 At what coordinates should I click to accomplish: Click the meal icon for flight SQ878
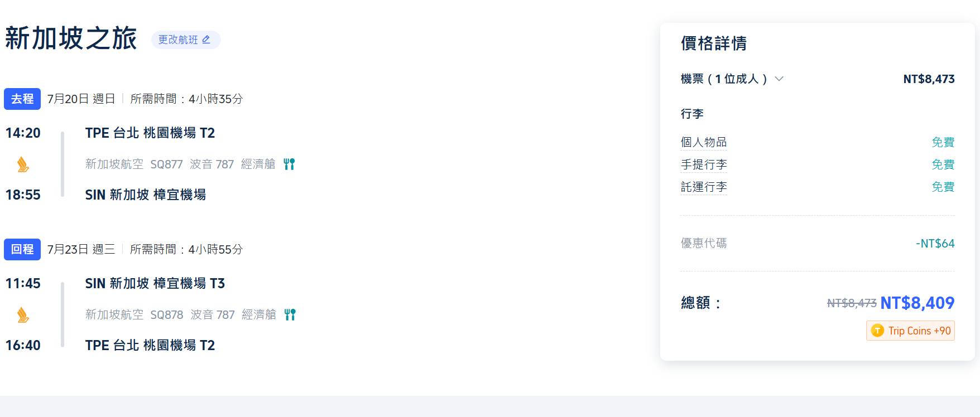[x=290, y=314]
